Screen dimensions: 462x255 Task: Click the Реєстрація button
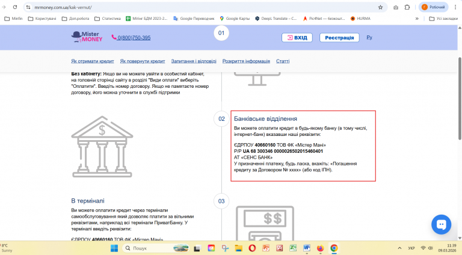pos(339,38)
